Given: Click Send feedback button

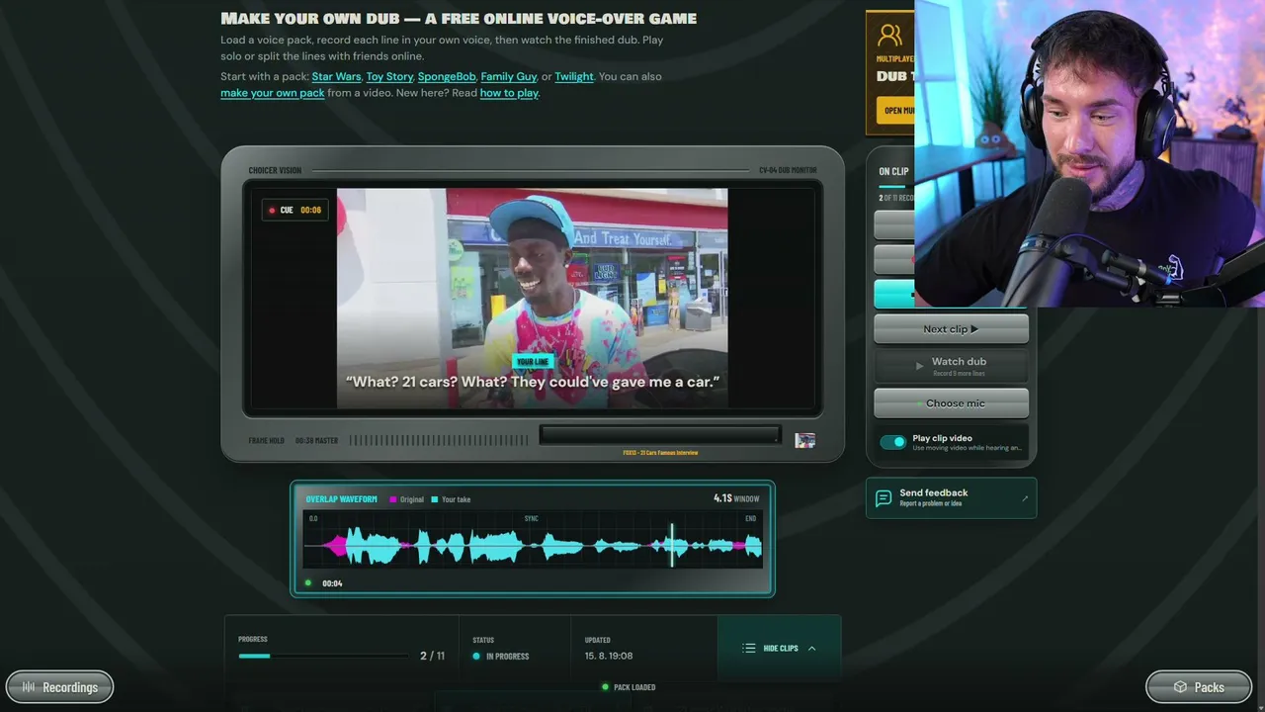Looking at the screenshot, I should 951,497.
